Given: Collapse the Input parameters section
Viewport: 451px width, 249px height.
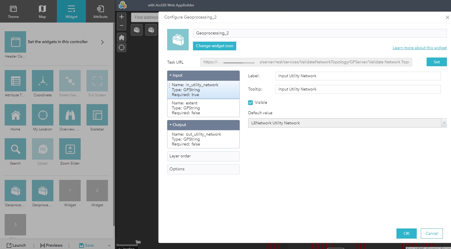Looking at the screenshot, I should (171, 75).
